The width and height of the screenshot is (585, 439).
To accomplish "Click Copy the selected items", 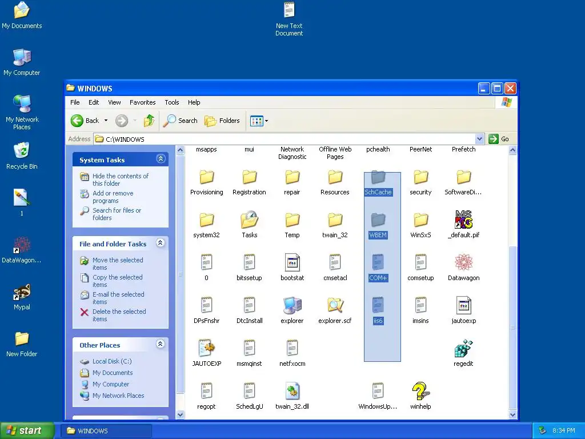I will pos(118,281).
